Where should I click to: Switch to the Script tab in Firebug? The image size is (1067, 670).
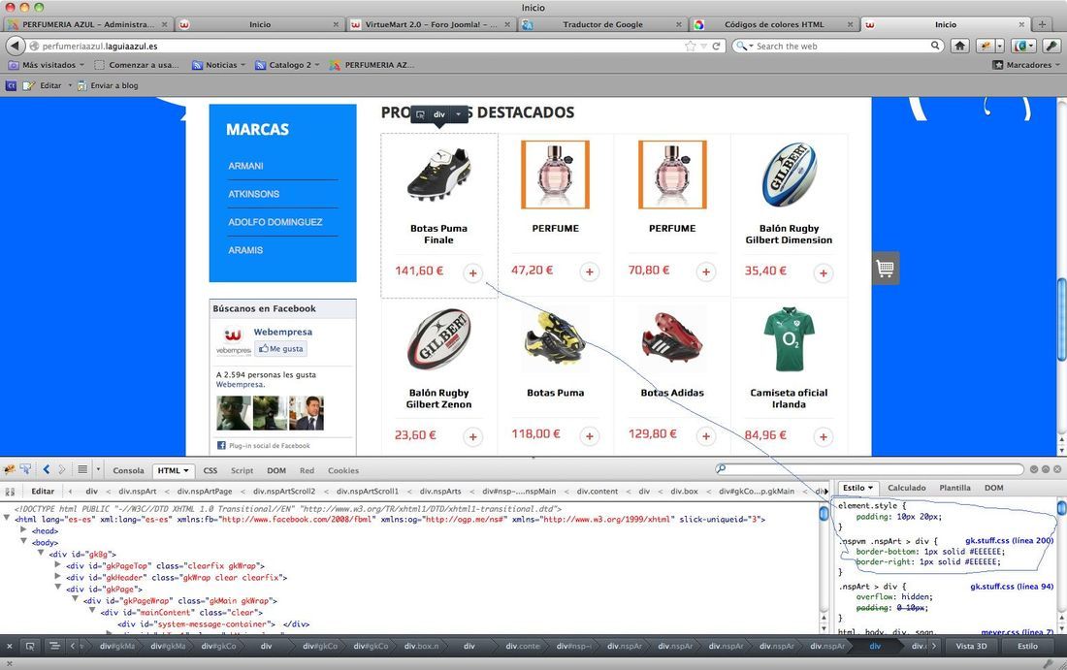(242, 470)
